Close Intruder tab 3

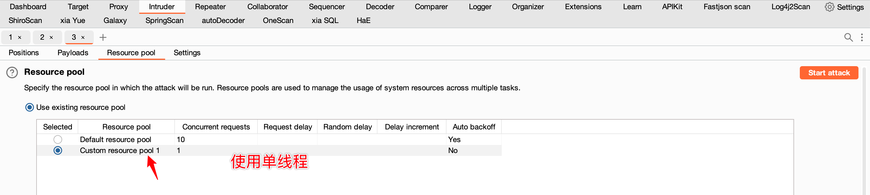click(x=83, y=37)
